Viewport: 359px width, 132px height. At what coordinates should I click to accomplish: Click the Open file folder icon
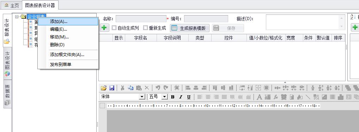point(103,88)
